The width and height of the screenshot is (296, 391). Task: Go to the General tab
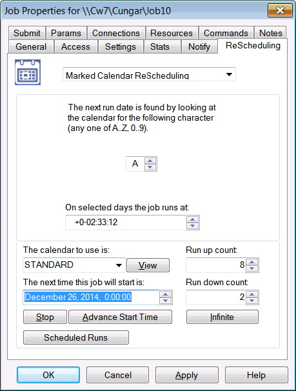31,46
